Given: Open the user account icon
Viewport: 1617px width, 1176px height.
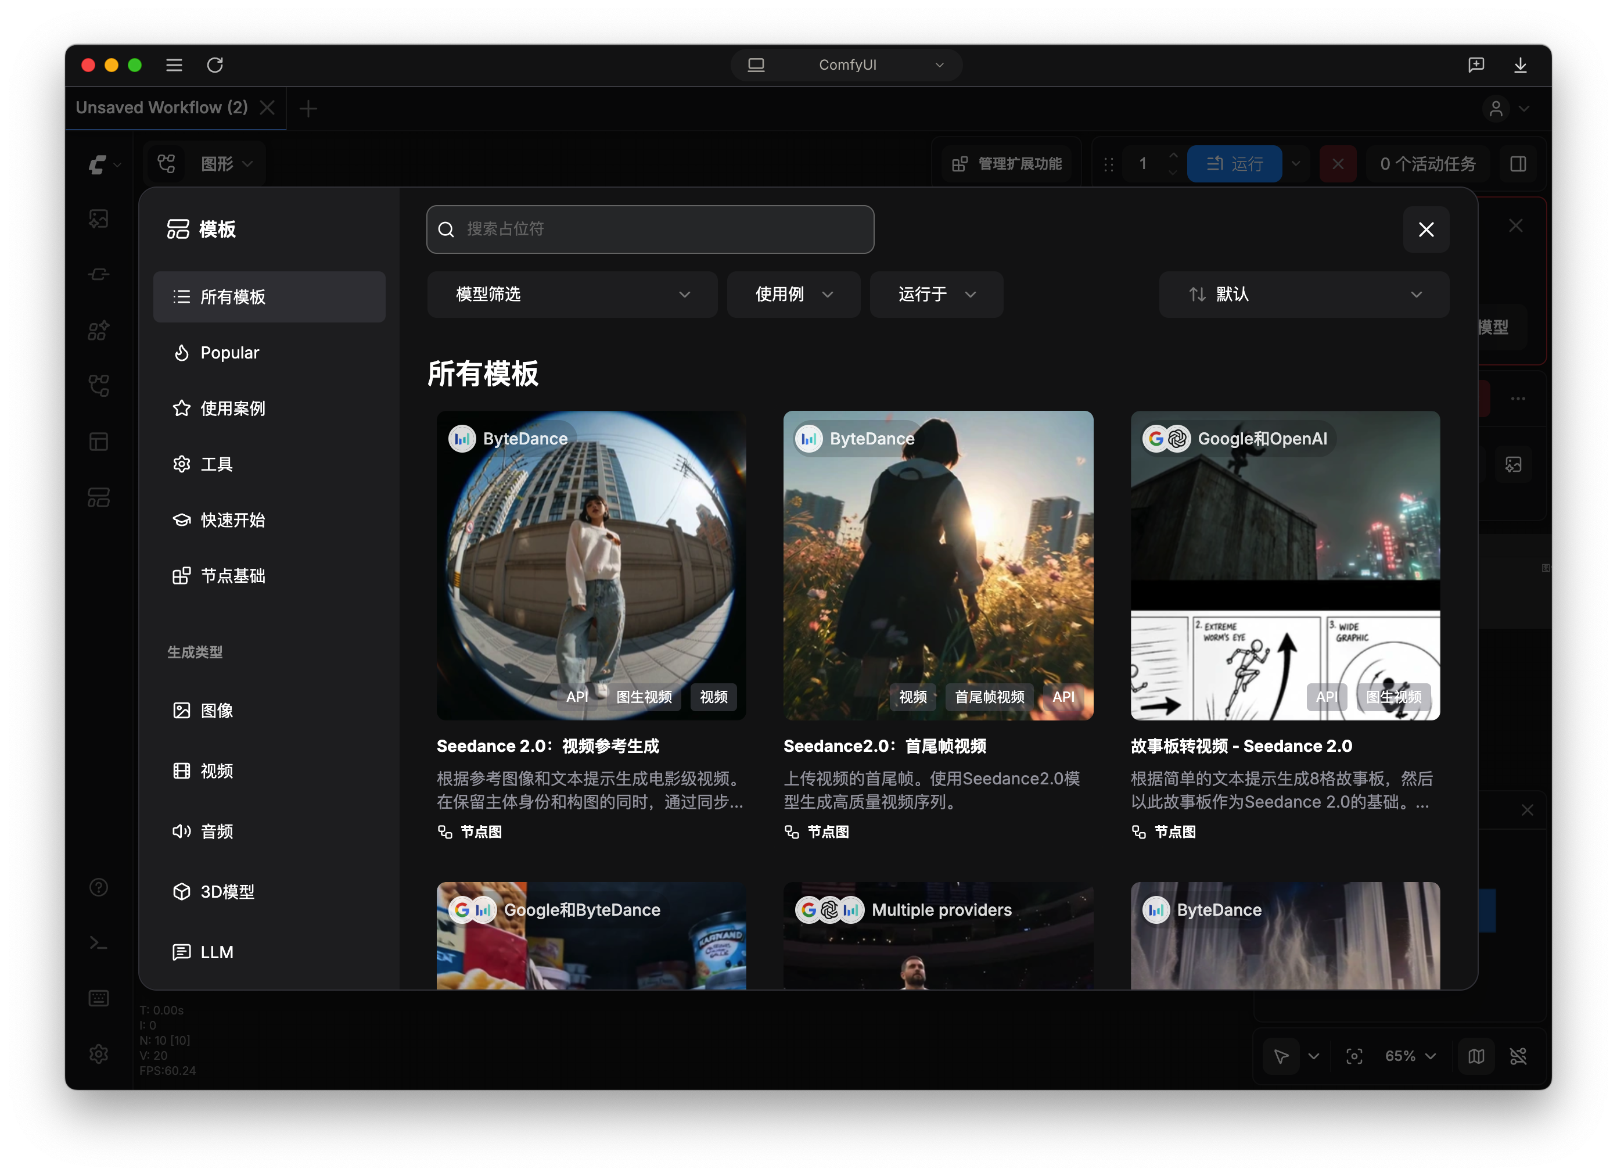Looking at the screenshot, I should 1496,109.
